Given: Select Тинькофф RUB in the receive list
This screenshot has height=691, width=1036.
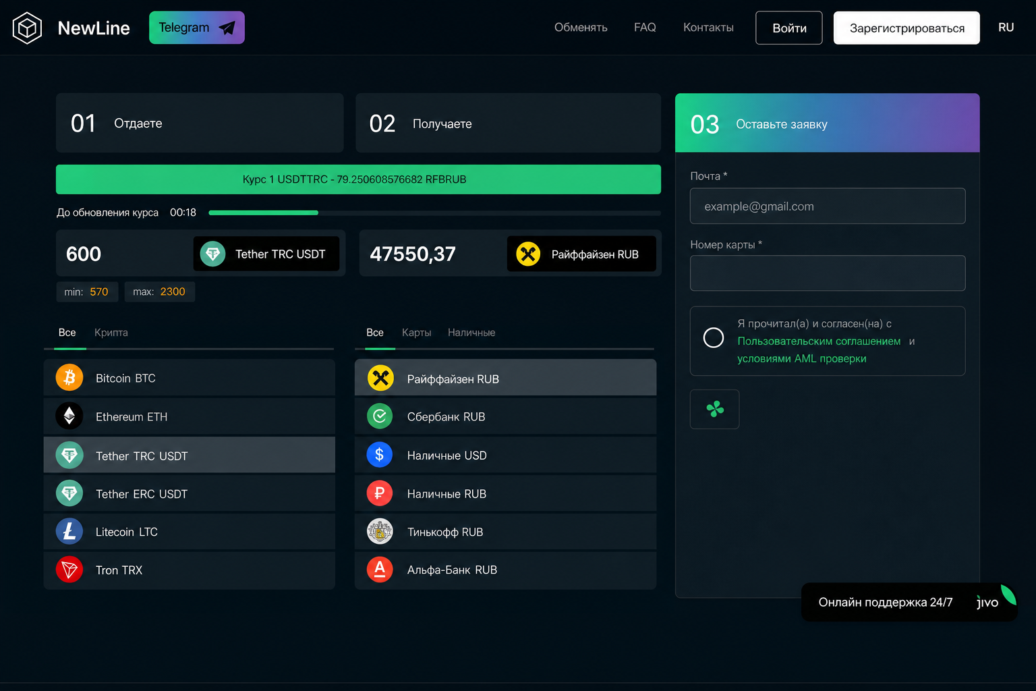Looking at the screenshot, I should click(x=505, y=532).
